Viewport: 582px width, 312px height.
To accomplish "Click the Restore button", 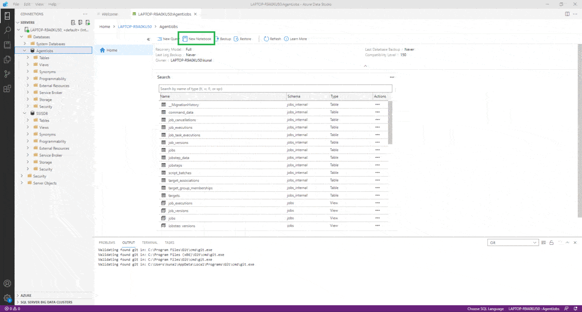I will 242,39.
